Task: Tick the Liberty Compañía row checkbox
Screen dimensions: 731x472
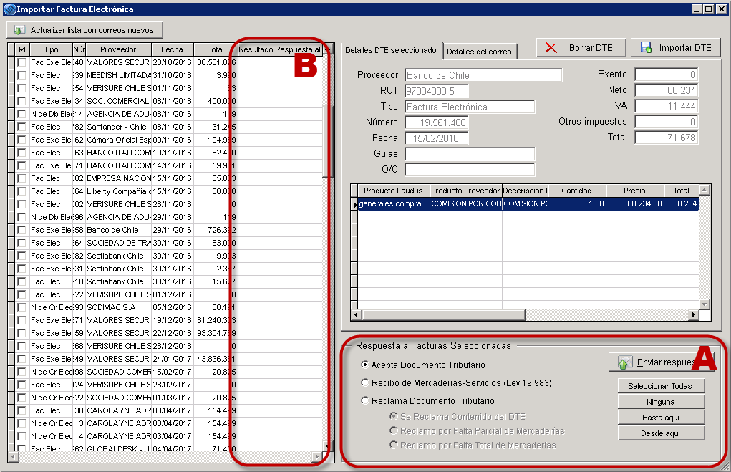Action: coord(21,191)
